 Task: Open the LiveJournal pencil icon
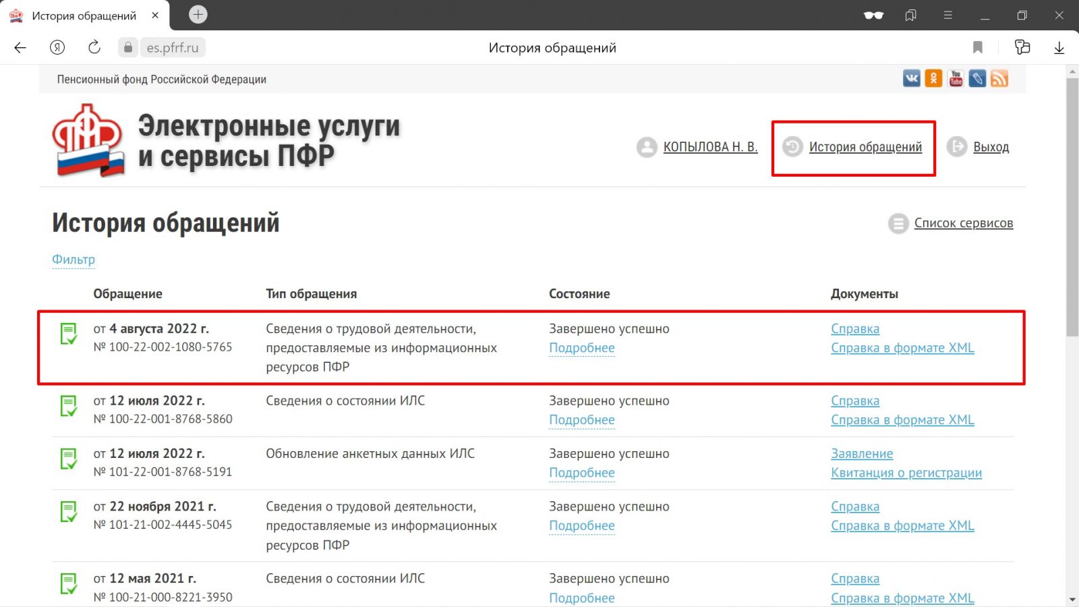point(977,79)
